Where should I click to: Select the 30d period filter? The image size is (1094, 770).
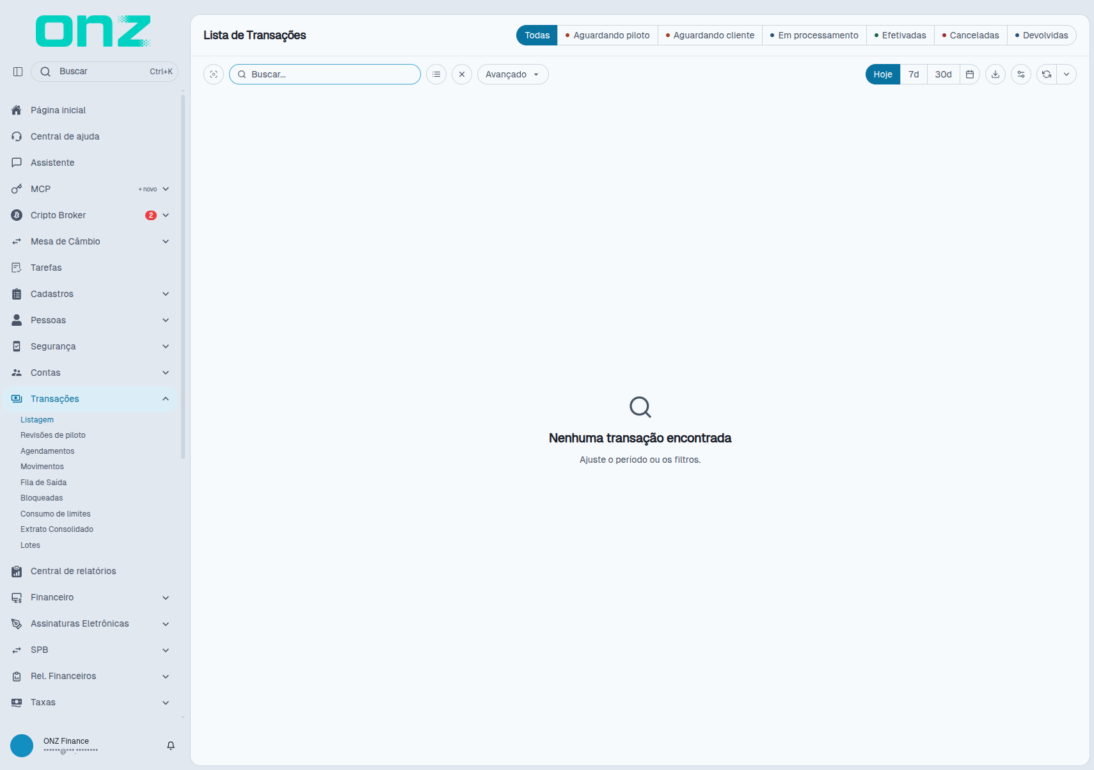(943, 74)
